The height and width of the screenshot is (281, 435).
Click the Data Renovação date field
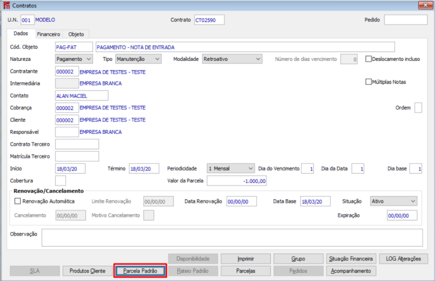[x=241, y=201]
